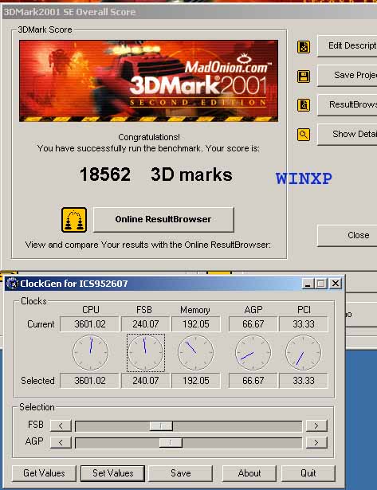Image resolution: width=377 pixels, height=490 pixels.
Task: Click the Selected FSB value field
Action: click(x=146, y=381)
